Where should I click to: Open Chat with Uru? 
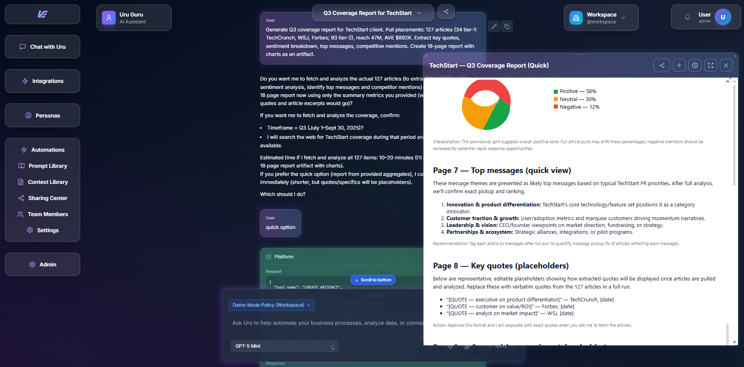click(x=42, y=47)
